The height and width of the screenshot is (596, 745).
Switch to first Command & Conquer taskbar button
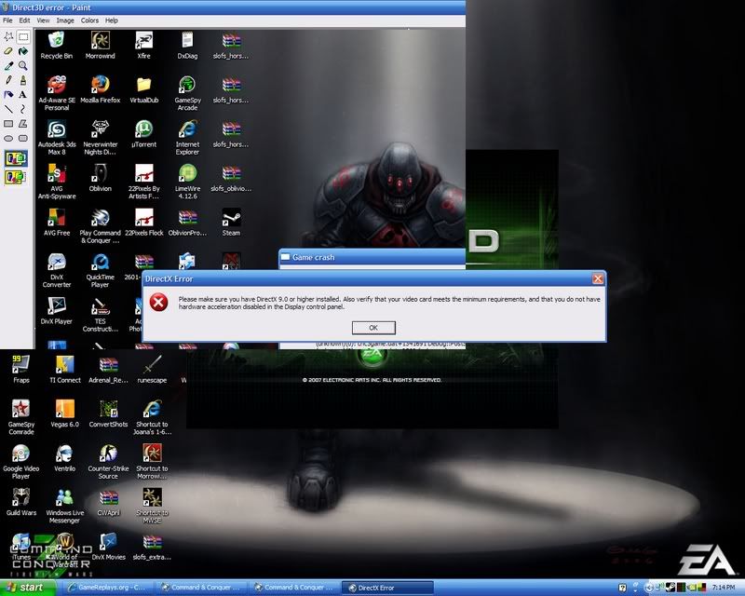(201, 588)
